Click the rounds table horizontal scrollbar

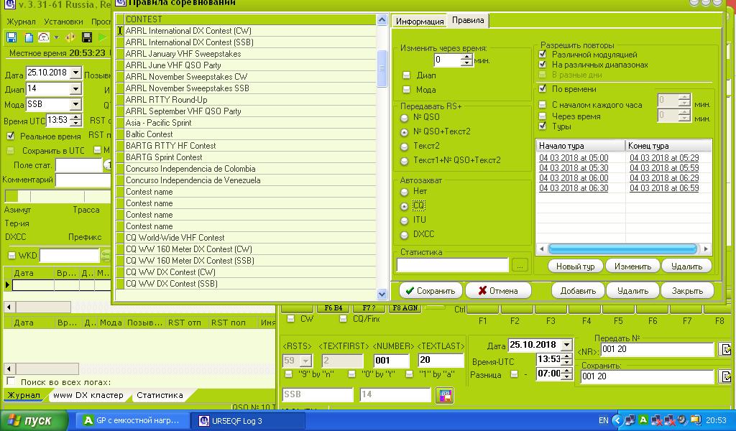pos(622,249)
